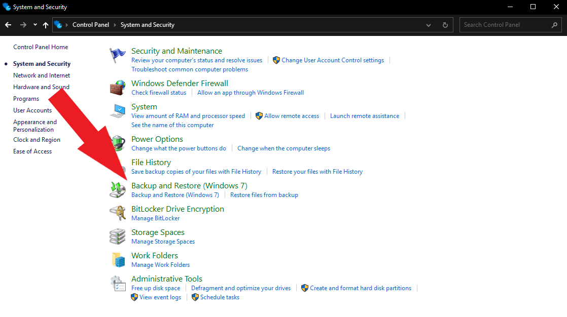Open Backup and Restore (Windows 7) heading
The height and width of the screenshot is (317, 567).
point(190,185)
